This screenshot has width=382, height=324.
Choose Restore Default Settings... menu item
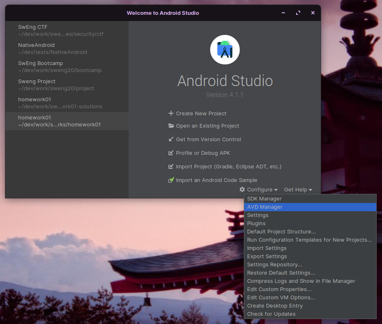tap(310, 273)
